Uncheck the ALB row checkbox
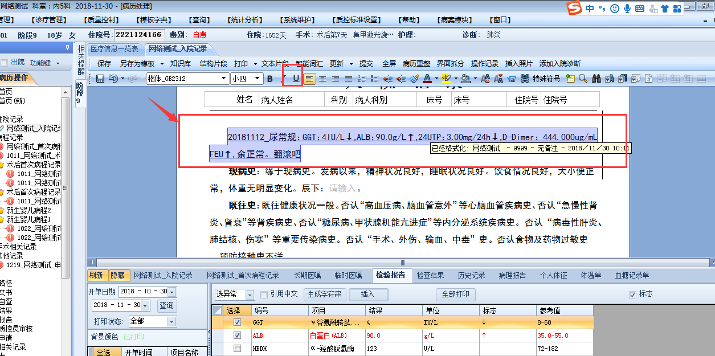The image size is (715, 356). 238,335
